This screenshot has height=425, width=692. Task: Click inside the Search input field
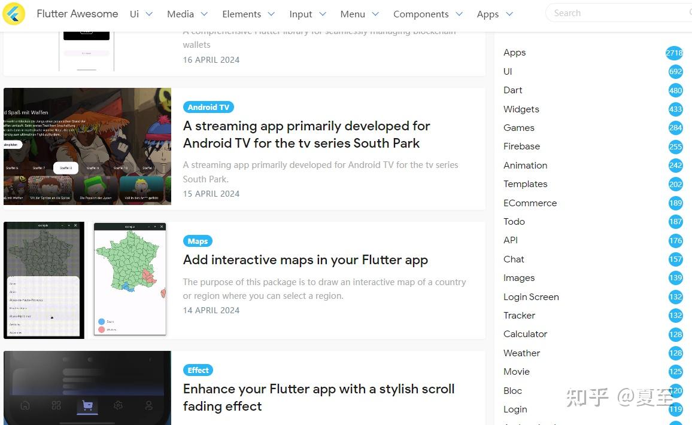[x=599, y=13]
